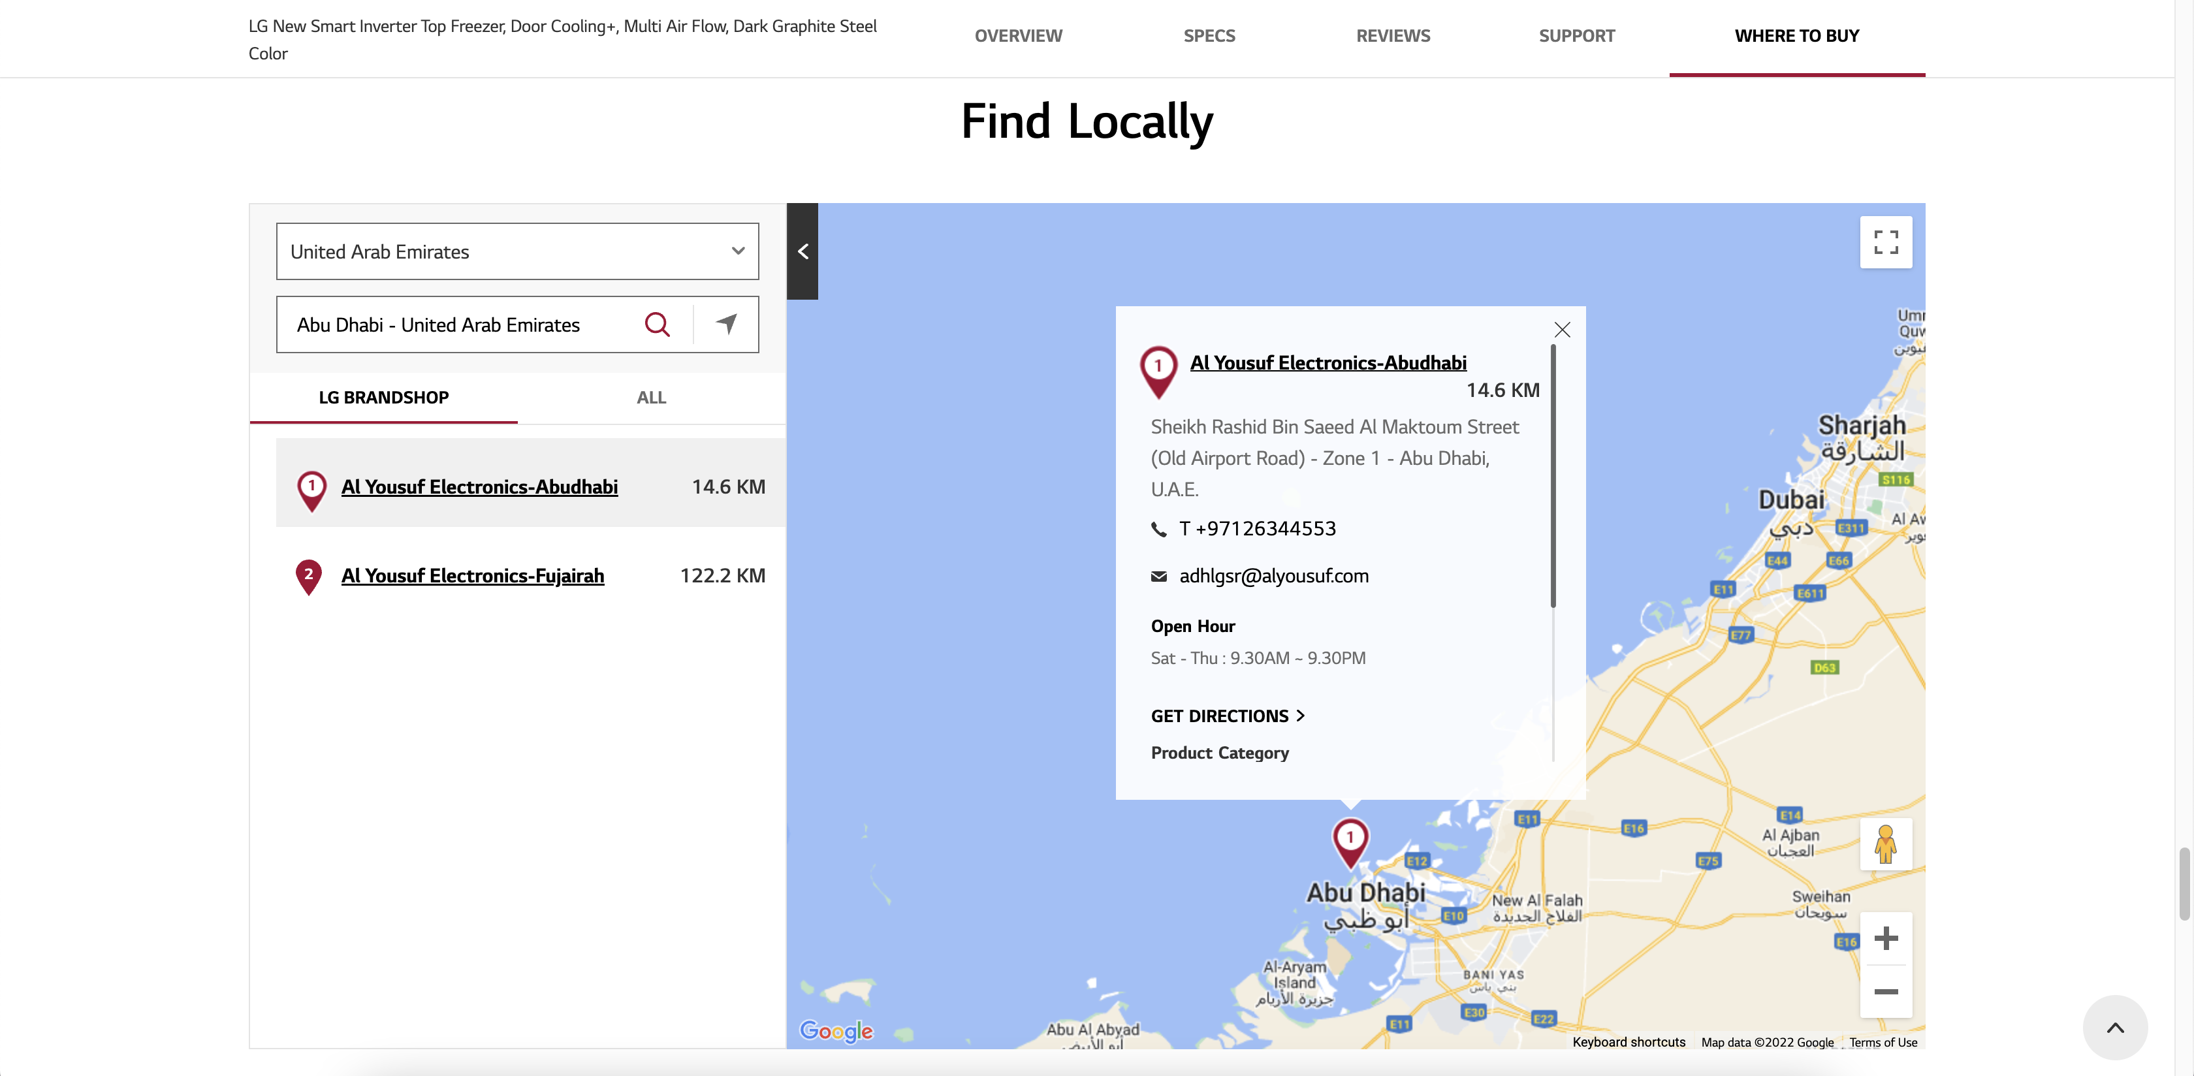Screen dimensions: 2194x1076
Task: Open the REVIEWS tab
Action: click(x=1393, y=36)
